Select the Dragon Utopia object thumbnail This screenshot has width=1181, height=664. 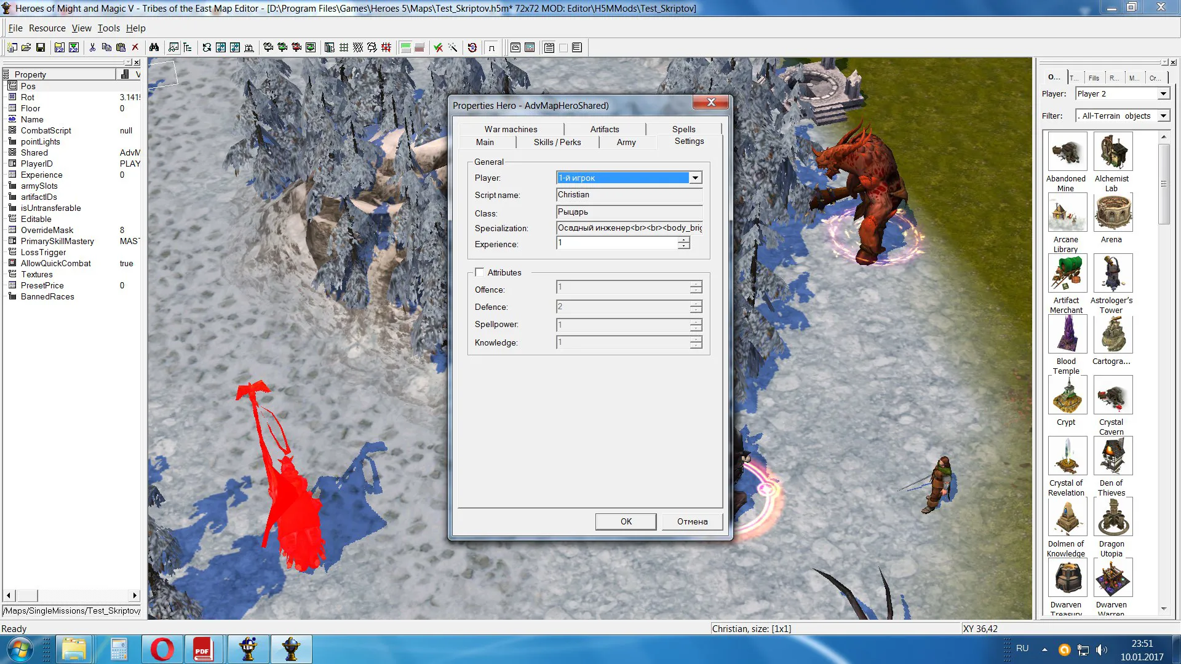click(1113, 516)
